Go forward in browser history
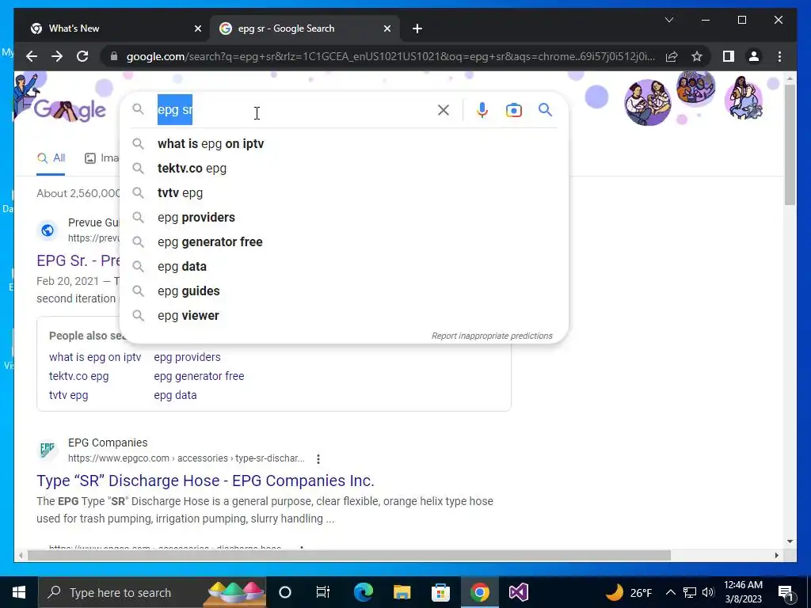This screenshot has width=811, height=608. tap(57, 56)
